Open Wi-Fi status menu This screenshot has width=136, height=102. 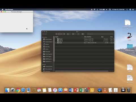(94, 10)
